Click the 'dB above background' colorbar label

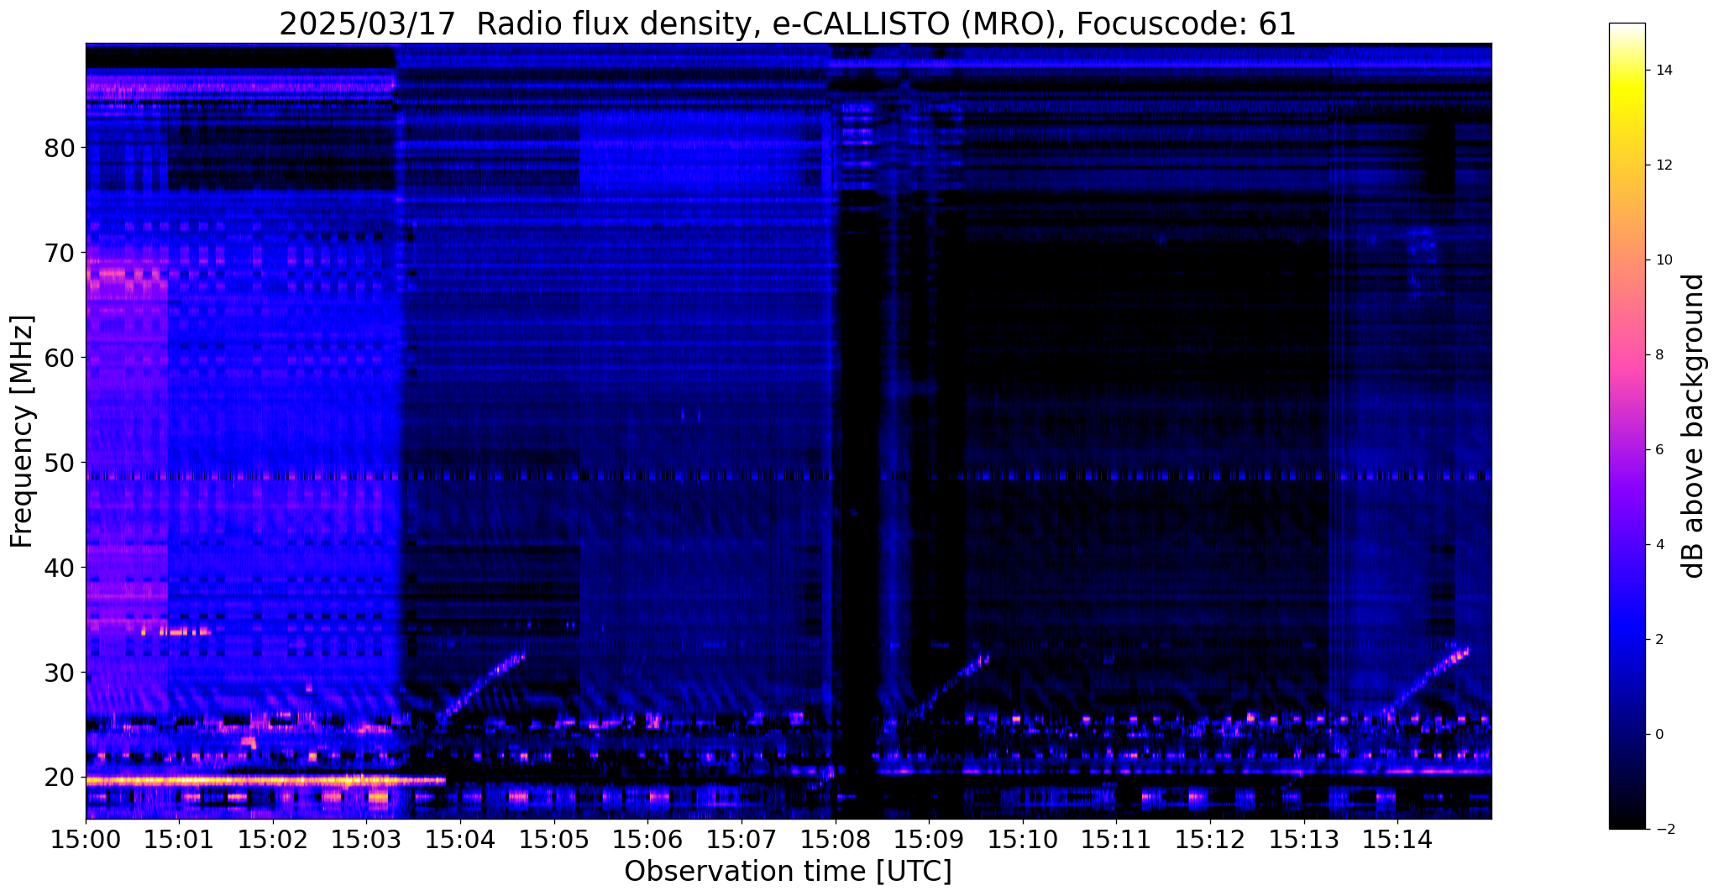(1694, 426)
